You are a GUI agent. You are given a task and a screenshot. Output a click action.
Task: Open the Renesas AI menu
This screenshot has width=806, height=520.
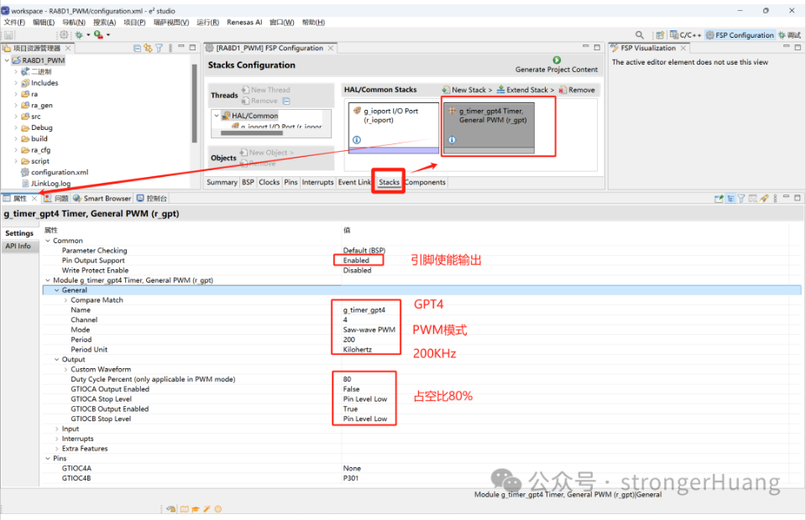pos(244,22)
